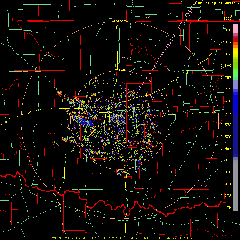Select the 0.947 legend value

[226, 42]
